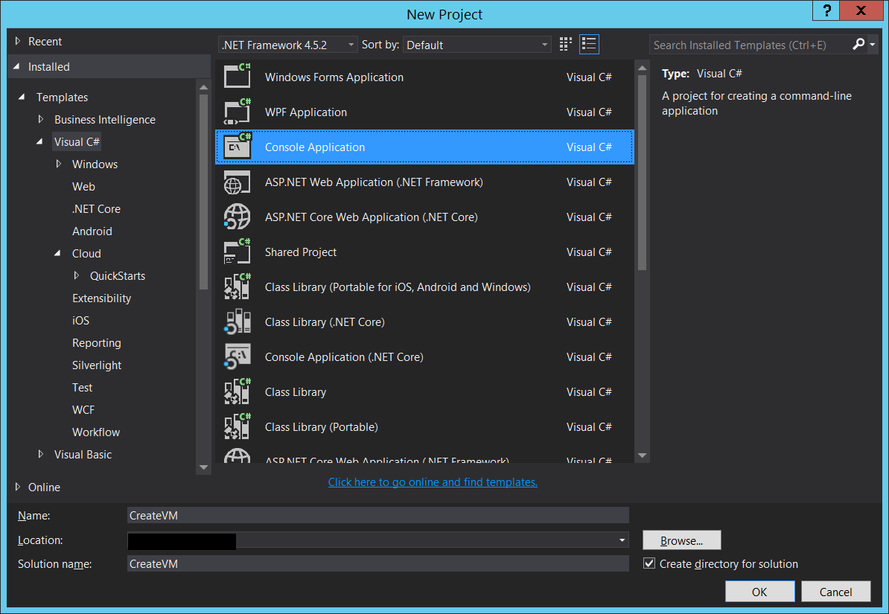The height and width of the screenshot is (614, 889).
Task: Select the Android category
Action: click(92, 231)
